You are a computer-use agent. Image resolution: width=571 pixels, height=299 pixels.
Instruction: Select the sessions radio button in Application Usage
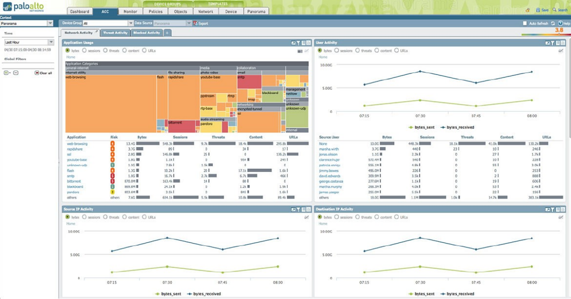click(x=84, y=50)
